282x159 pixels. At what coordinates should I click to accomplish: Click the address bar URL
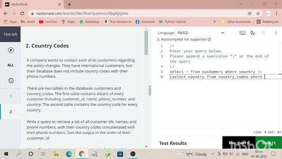click(82, 14)
